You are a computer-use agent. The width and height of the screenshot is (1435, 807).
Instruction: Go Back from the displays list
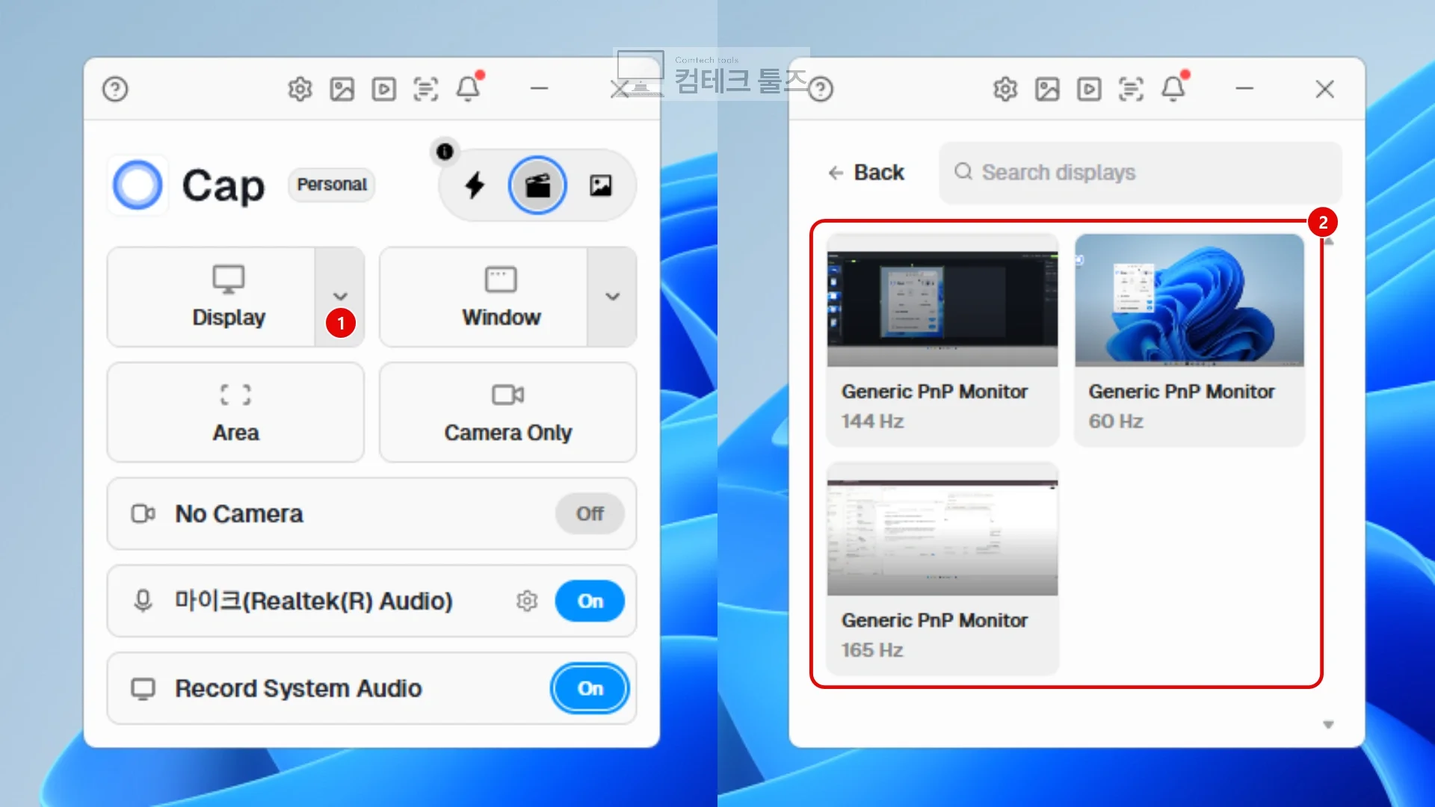coord(866,173)
